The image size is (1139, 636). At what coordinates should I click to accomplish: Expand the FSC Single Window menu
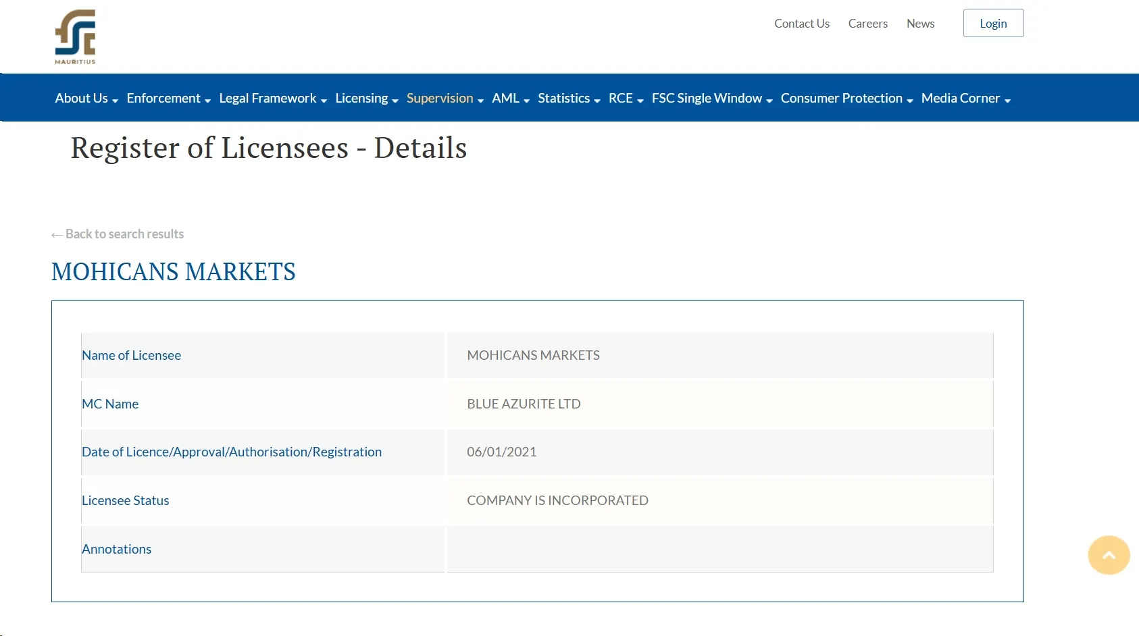[x=712, y=99]
